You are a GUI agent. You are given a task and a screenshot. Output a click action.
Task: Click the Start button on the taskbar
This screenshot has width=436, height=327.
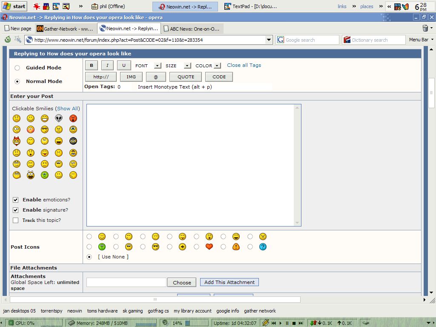[x=14, y=6]
